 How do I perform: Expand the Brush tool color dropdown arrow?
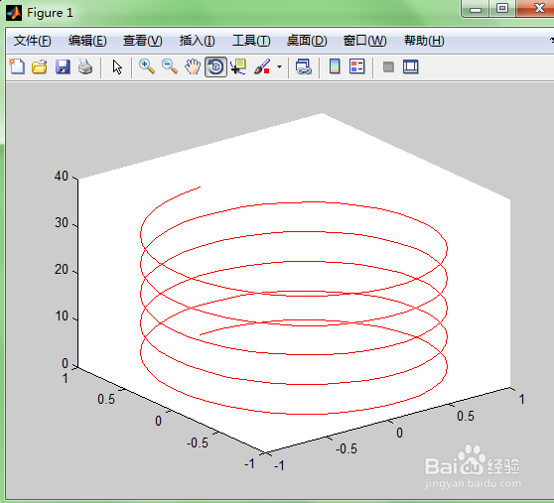pos(279,66)
